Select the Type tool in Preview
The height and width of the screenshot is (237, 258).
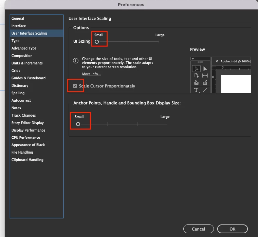point(196,90)
